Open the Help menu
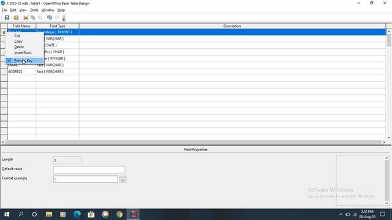Viewport: 392px width, 220px height. [61, 10]
